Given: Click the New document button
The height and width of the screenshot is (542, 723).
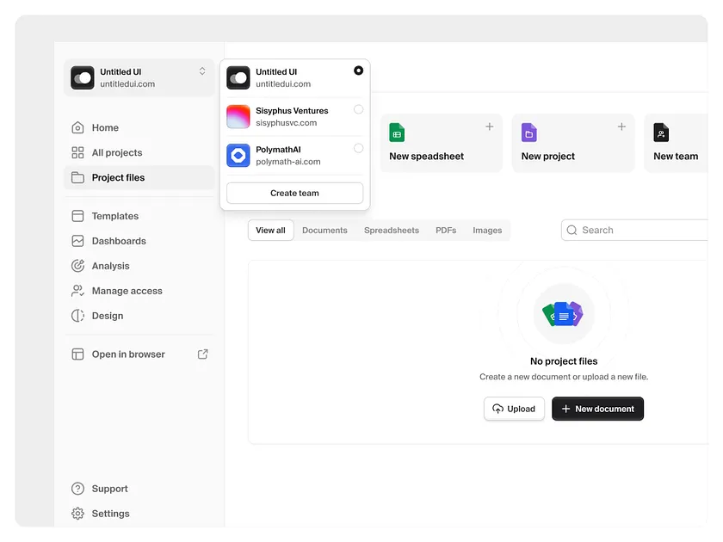Looking at the screenshot, I should pos(597,409).
